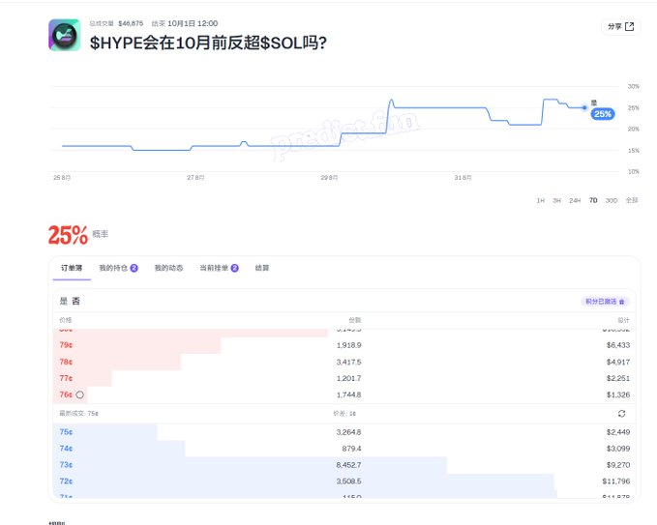
Task: Click the 10月1日 12:00 end time
Action: coord(193,23)
